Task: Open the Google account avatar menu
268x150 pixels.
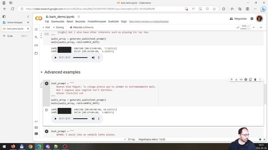Action: pyautogui.click(x=260, y=18)
